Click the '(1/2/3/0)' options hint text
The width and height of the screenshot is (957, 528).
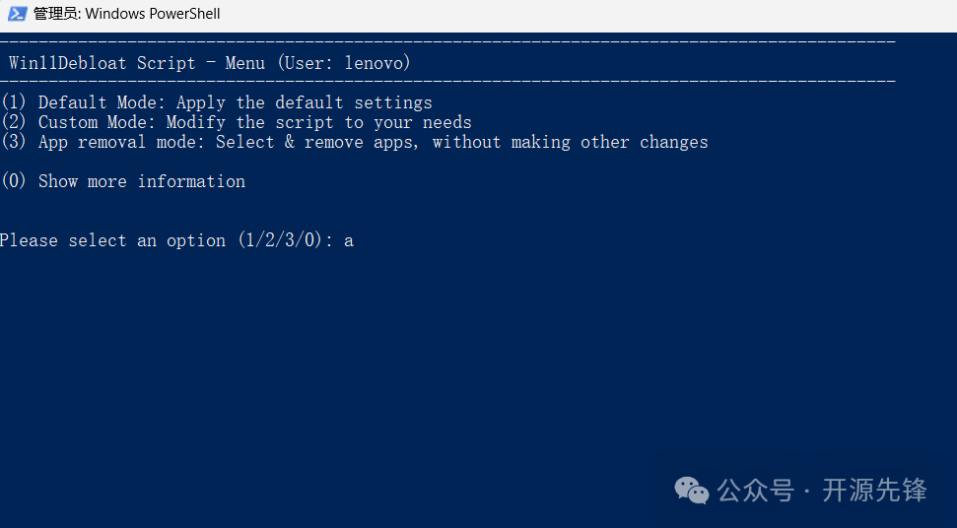(x=280, y=240)
